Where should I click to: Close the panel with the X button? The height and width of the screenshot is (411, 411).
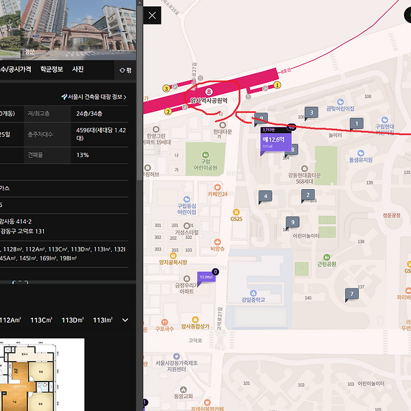pyautogui.click(x=152, y=14)
